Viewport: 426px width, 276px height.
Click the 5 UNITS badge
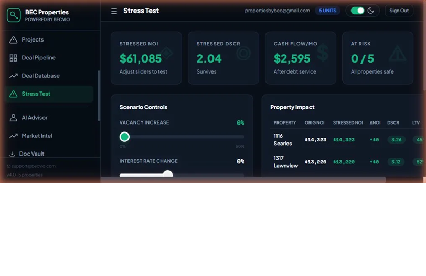[327, 11]
